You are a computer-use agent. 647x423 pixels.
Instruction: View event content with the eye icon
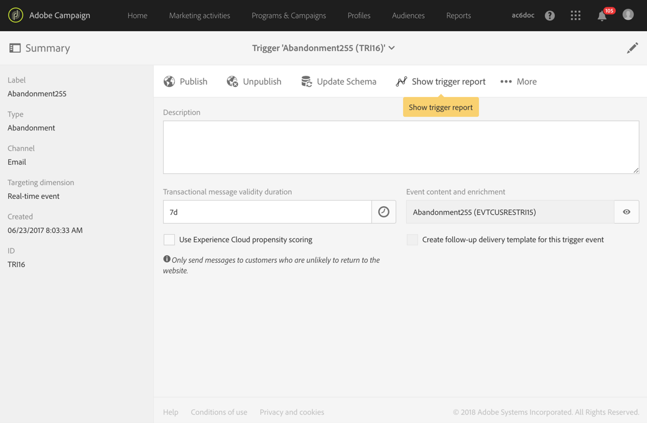point(626,212)
